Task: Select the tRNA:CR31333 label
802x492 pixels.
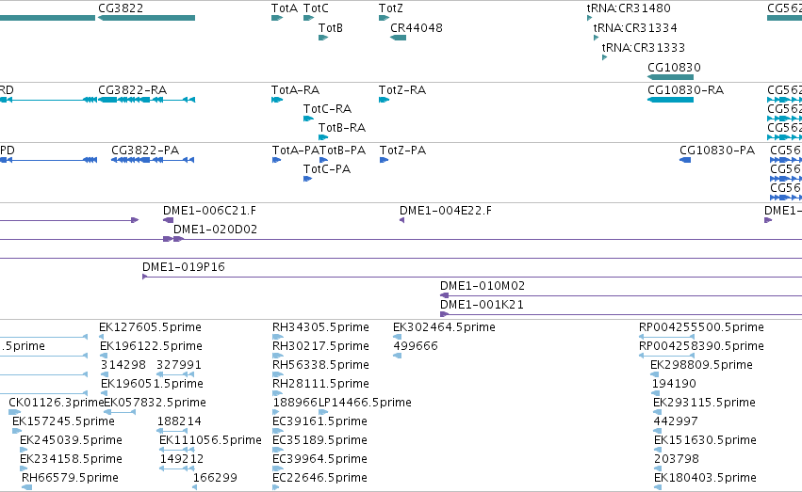Action: pyautogui.click(x=644, y=48)
